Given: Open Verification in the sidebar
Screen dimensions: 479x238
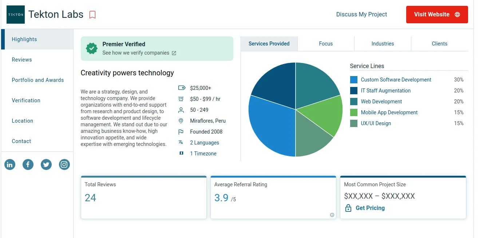Looking at the screenshot, I should tap(37, 100).
